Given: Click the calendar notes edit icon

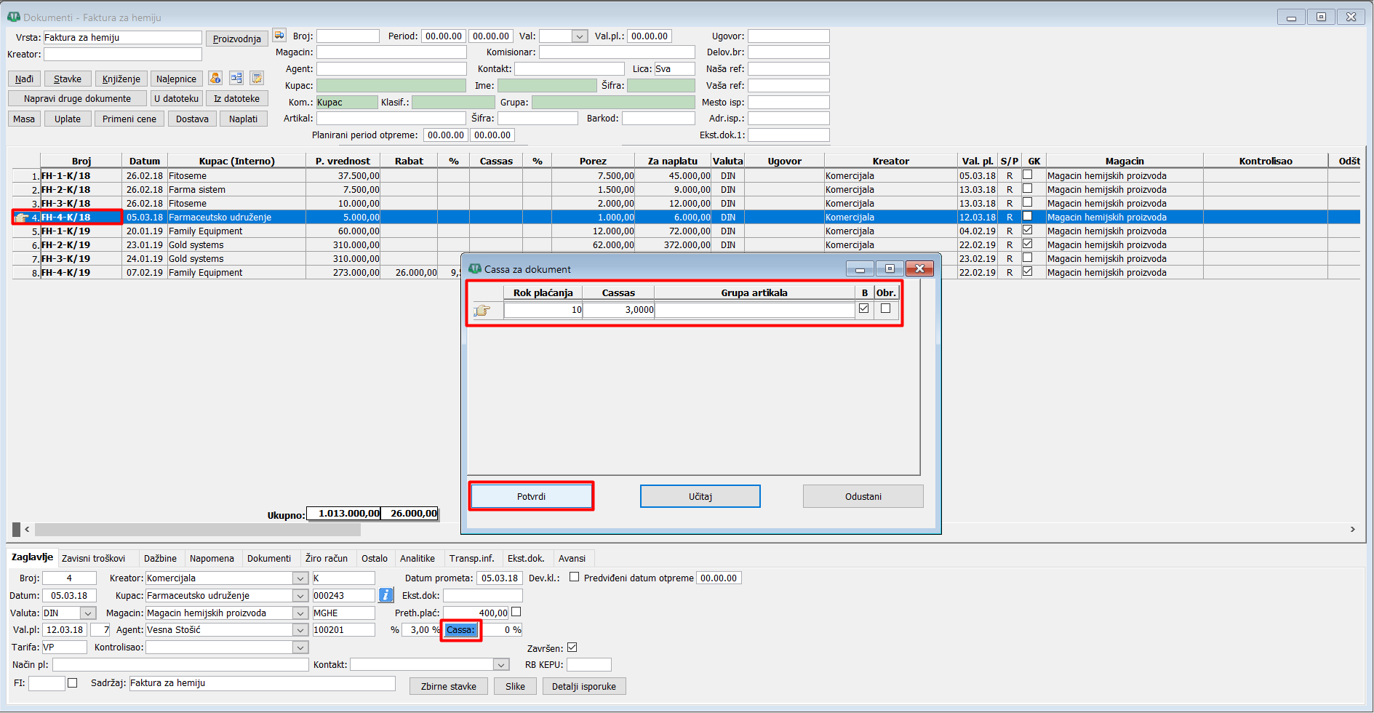Looking at the screenshot, I should (x=257, y=78).
